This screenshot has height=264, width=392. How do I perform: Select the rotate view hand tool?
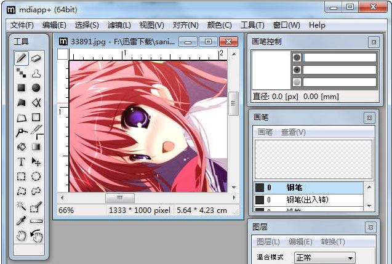click(36, 236)
